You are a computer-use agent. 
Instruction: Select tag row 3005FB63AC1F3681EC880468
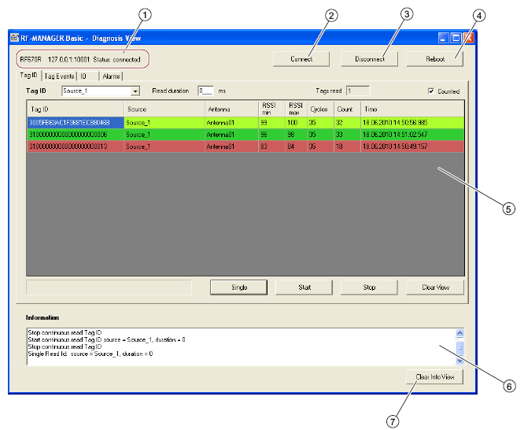coord(245,123)
